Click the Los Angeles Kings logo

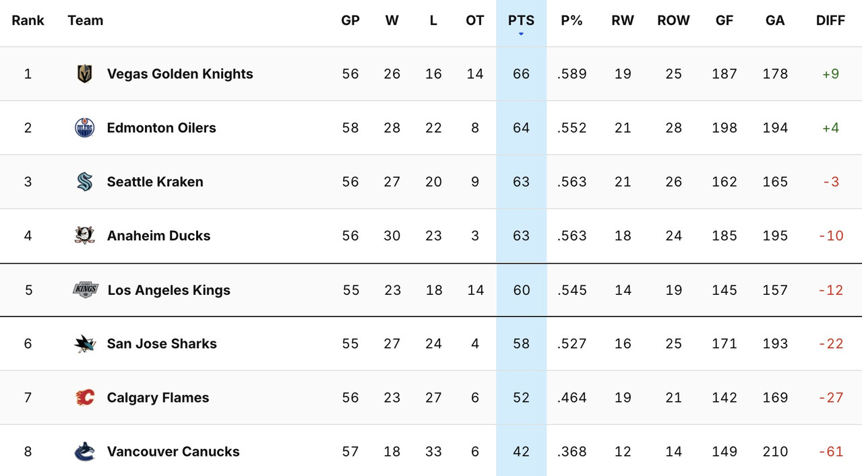(x=83, y=290)
